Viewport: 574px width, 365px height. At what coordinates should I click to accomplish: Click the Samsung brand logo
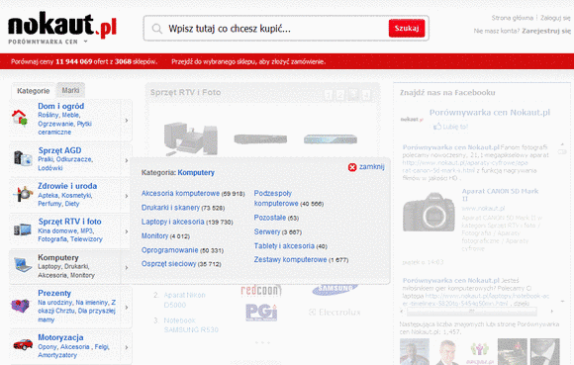click(x=335, y=289)
